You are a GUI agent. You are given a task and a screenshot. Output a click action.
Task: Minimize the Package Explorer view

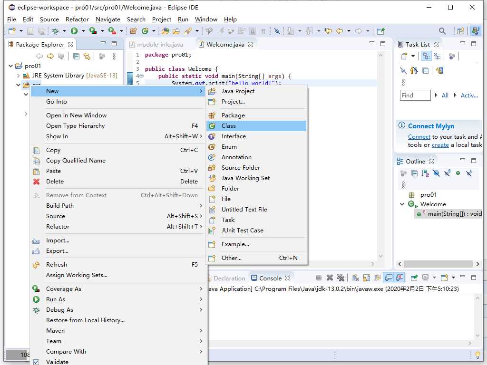coord(103,43)
